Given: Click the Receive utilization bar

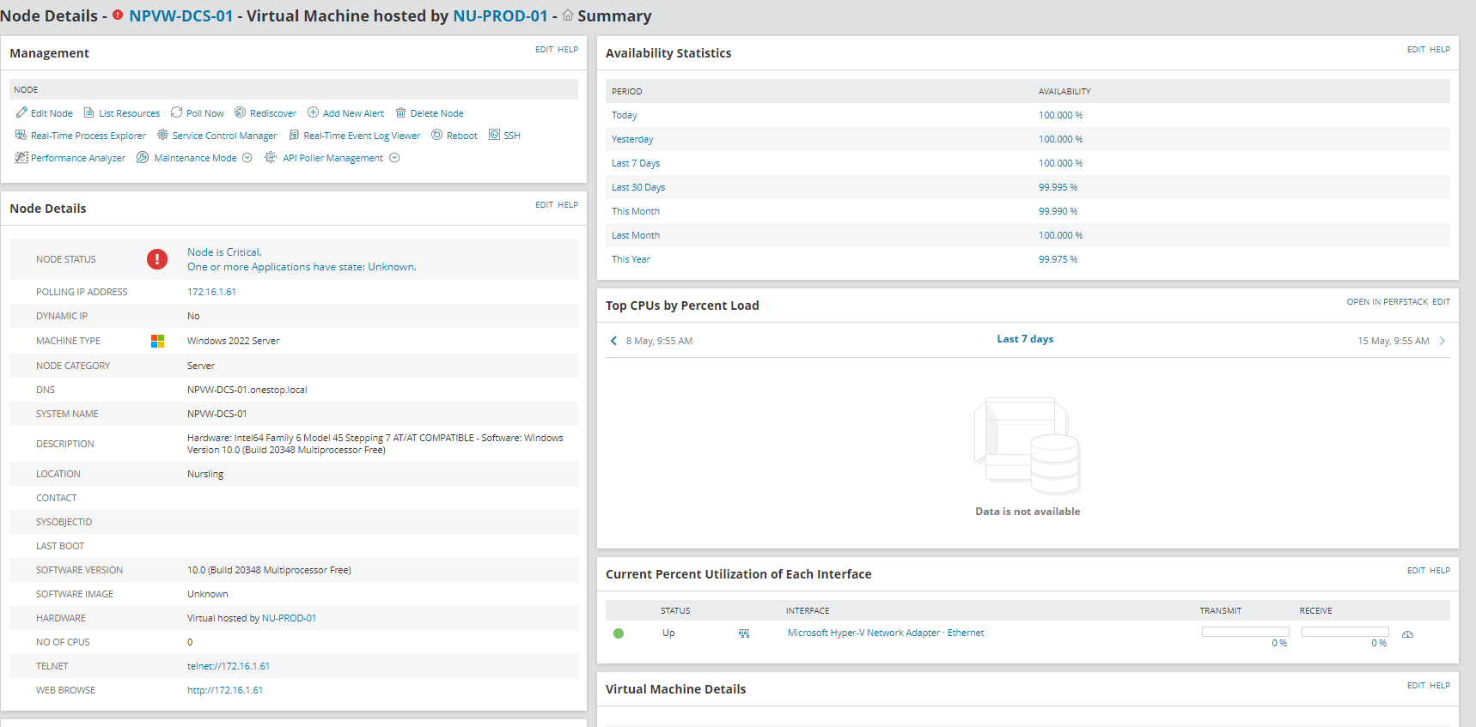Looking at the screenshot, I should pos(1345,632).
